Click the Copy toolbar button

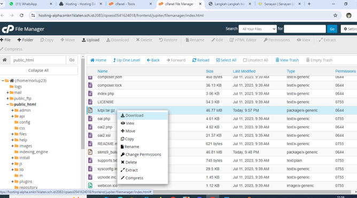tap(47, 40)
